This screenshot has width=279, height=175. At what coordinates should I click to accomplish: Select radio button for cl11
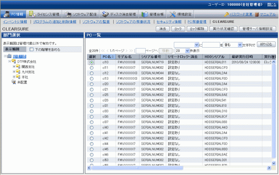(x=92, y=68)
